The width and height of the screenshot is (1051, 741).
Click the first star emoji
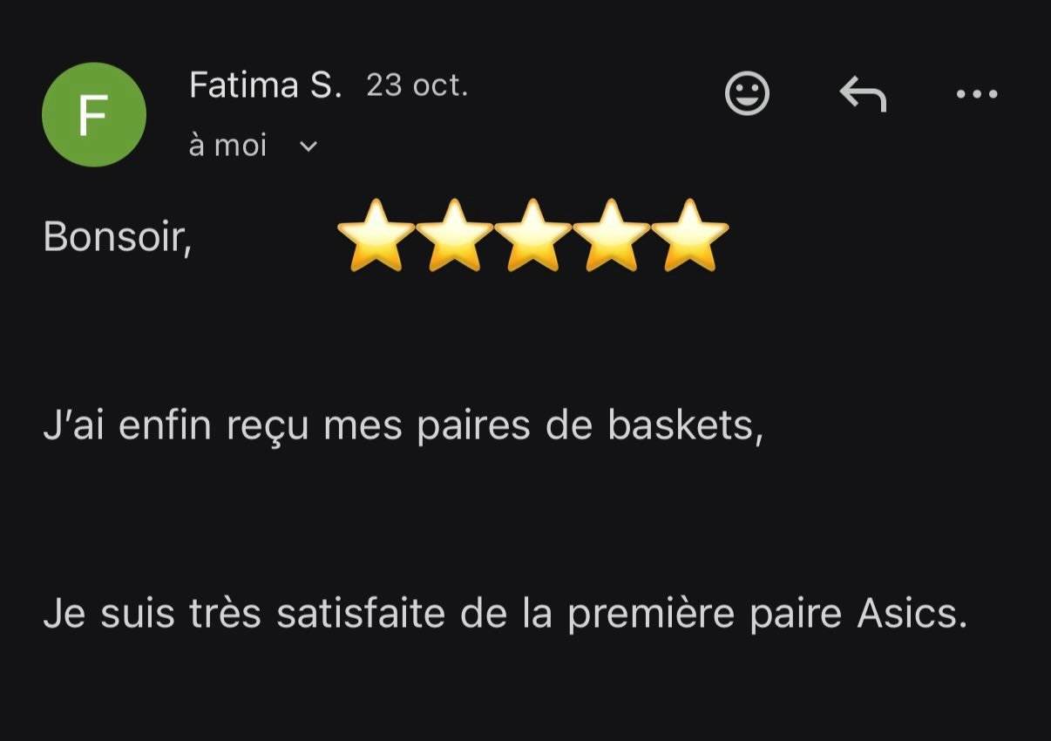click(376, 235)
